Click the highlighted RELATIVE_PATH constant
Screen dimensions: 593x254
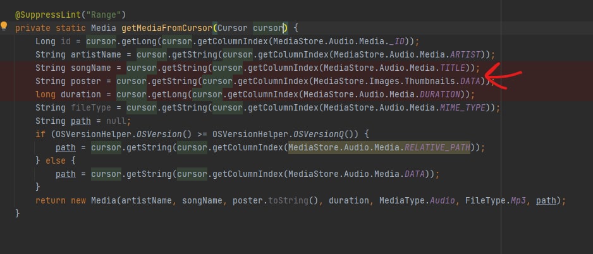point(437,147)
